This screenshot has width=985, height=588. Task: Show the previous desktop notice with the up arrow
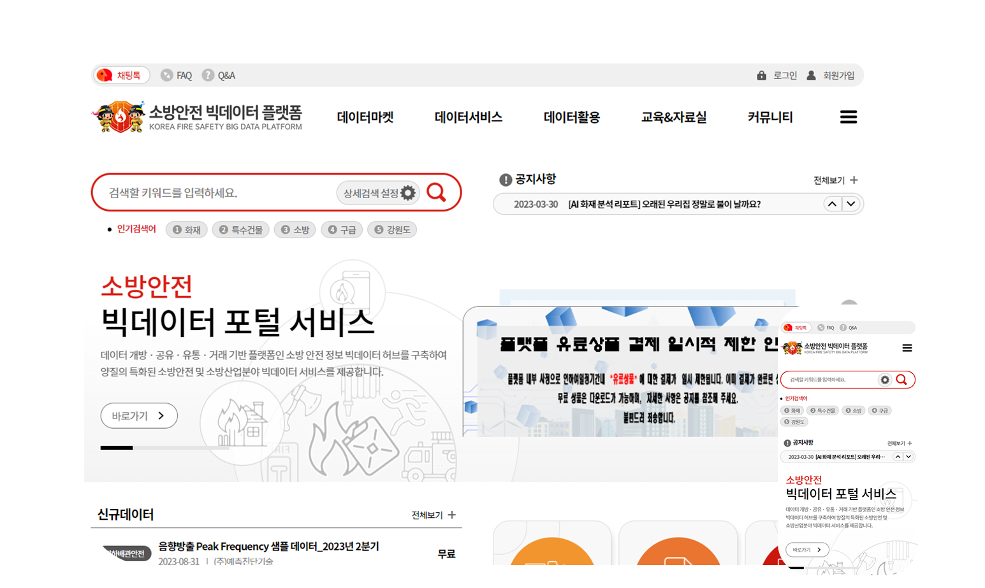pyautogui.click(x=831, y=204)
